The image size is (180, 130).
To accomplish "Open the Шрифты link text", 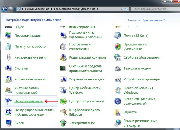I will tap(130, 112).
